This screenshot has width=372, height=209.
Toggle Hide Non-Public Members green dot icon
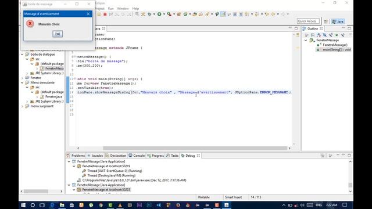[337, 35]
